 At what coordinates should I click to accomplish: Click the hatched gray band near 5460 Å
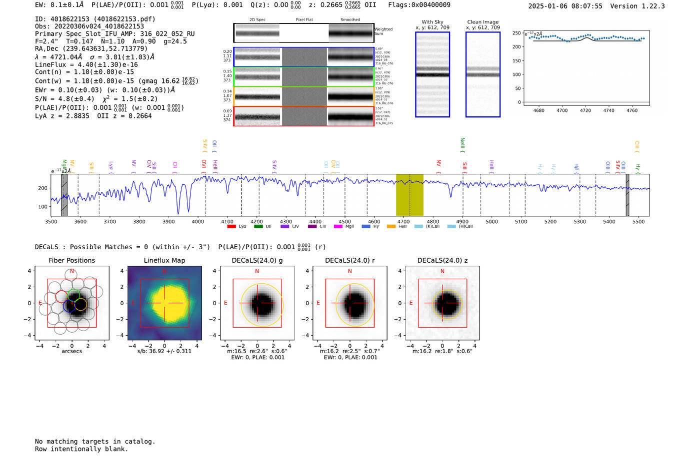point(627,195)
